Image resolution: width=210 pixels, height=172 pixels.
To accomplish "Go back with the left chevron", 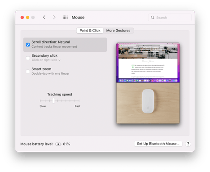I will pyautogui.click(x=44, y=18).
